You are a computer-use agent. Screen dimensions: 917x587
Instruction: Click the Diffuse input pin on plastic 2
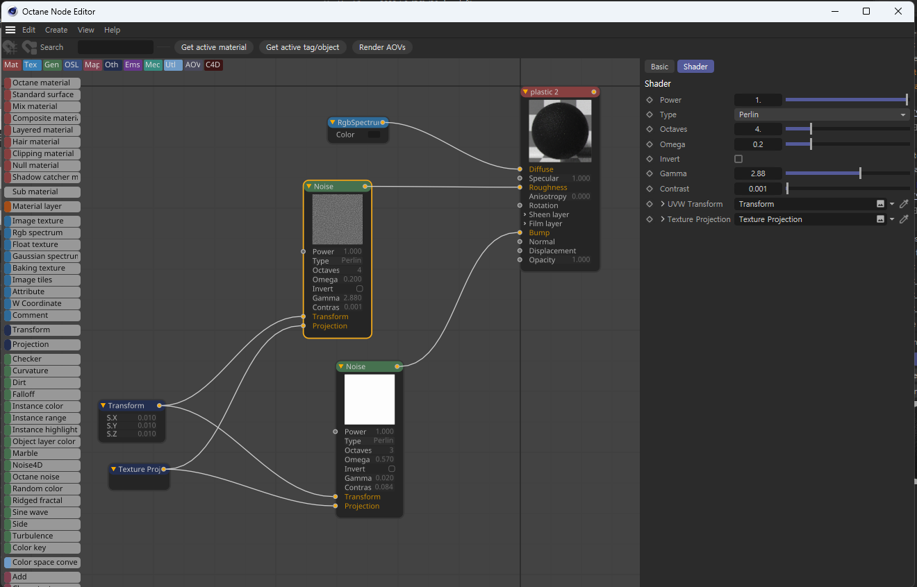(x=520, y=169)
